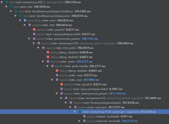The image size is (169, 124).
Task: Click red icon of debug disabled 0,0029 ms
Action: pos(48,52)
